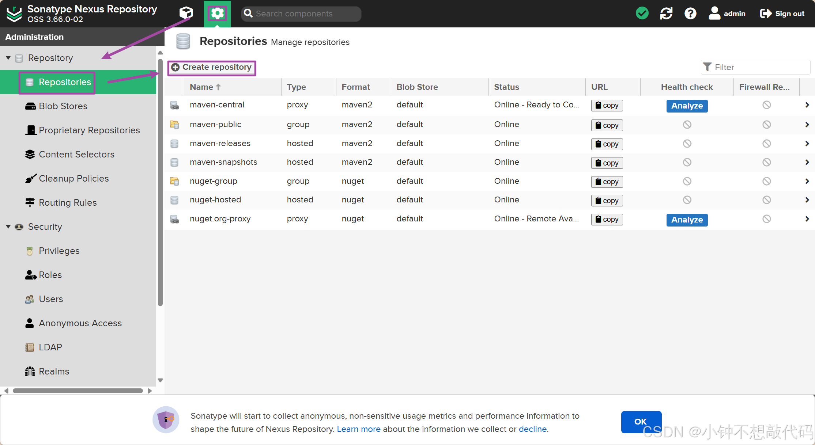Click maven-public health check disabled icon
The height and width of the screenshot is (445, 815).
[x=687, y=125]
